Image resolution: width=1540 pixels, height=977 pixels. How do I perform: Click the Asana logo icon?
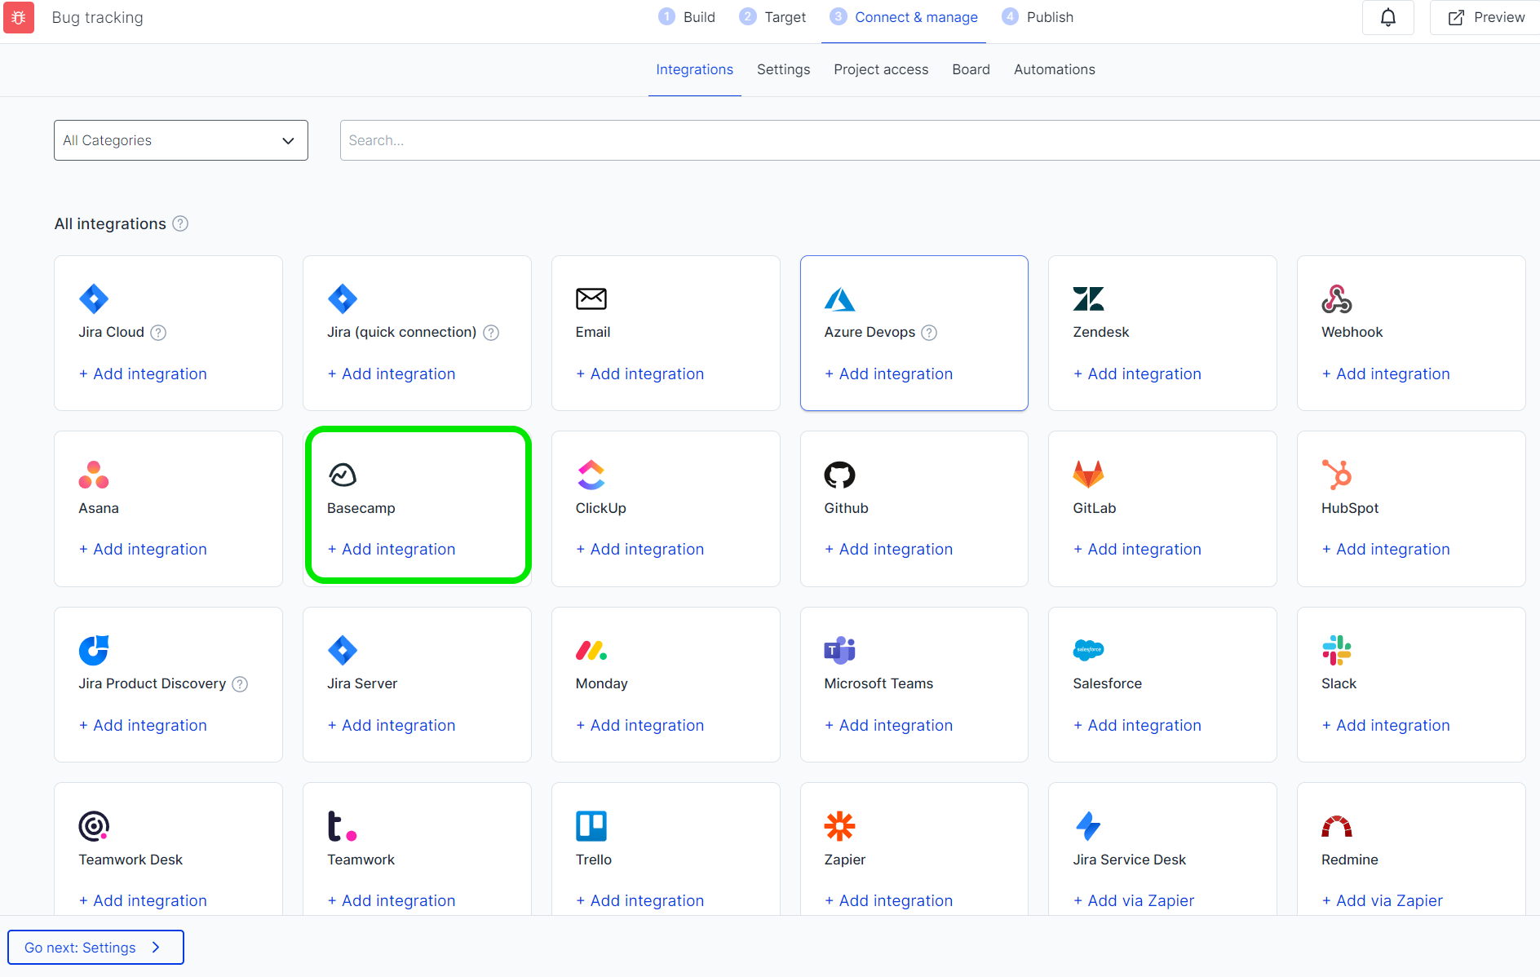[x=94, y=475]
